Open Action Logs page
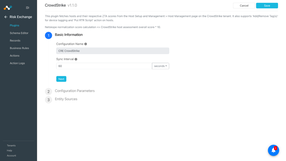Viewport: 286px width, 161px height. click(x=17, y=63)
